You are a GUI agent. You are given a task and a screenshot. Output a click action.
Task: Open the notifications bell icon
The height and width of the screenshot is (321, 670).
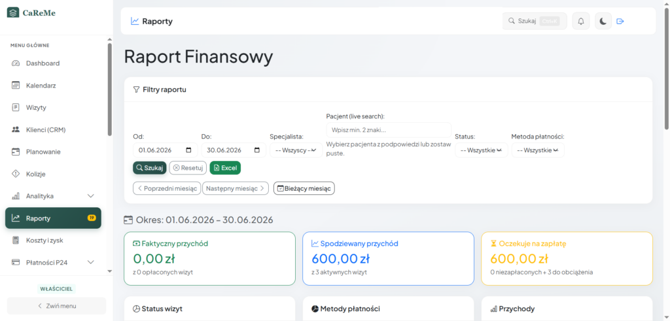[581, 21]
